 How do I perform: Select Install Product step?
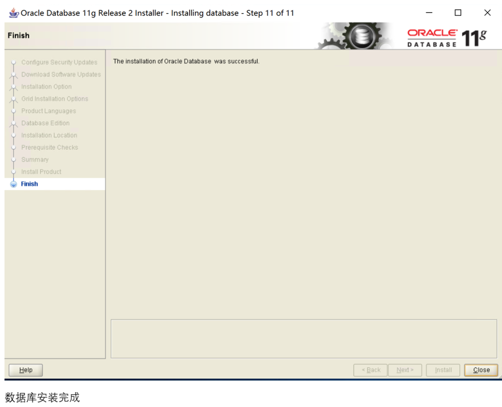[x=41, y=172]
